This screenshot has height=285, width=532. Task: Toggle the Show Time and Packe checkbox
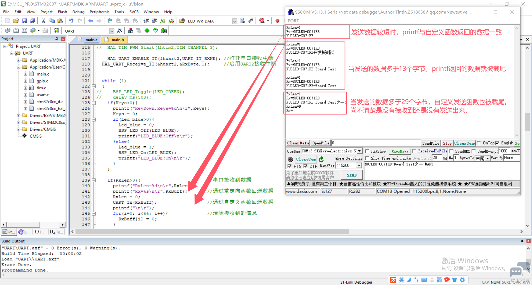pyautogui.click(x=367, y=158)
